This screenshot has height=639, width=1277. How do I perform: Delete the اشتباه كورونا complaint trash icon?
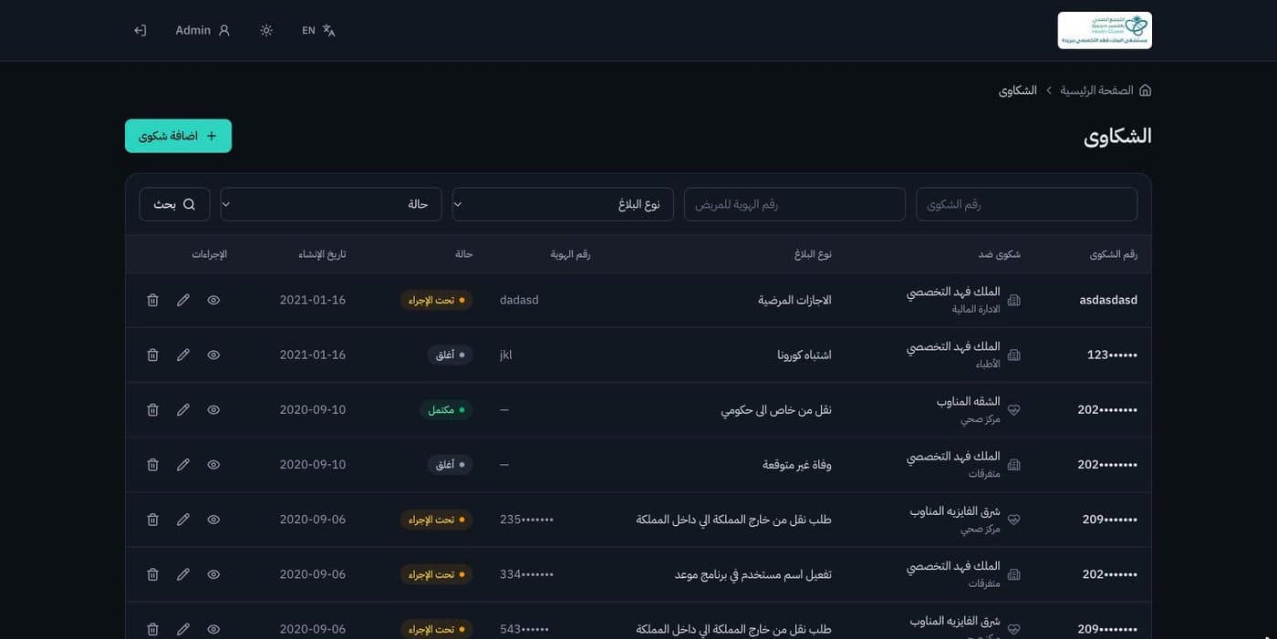click(x=152, y=355)
